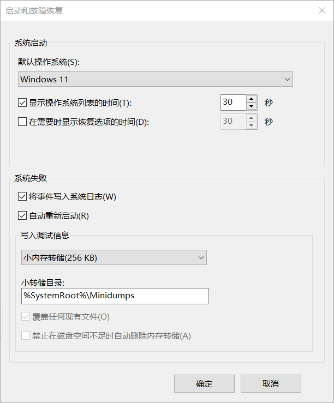Open the 默认操作系统 Windows 11 dropdown

point(156,79)
